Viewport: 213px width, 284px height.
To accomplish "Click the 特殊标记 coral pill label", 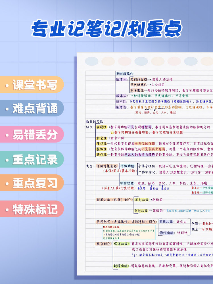I will (x=32, y=209).
